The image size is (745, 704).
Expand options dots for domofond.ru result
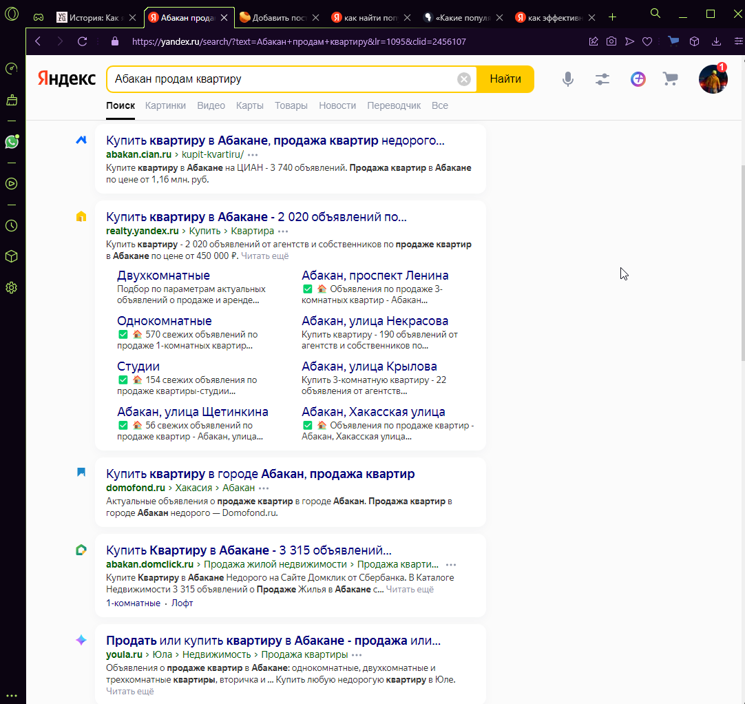[x=264, y=488]
